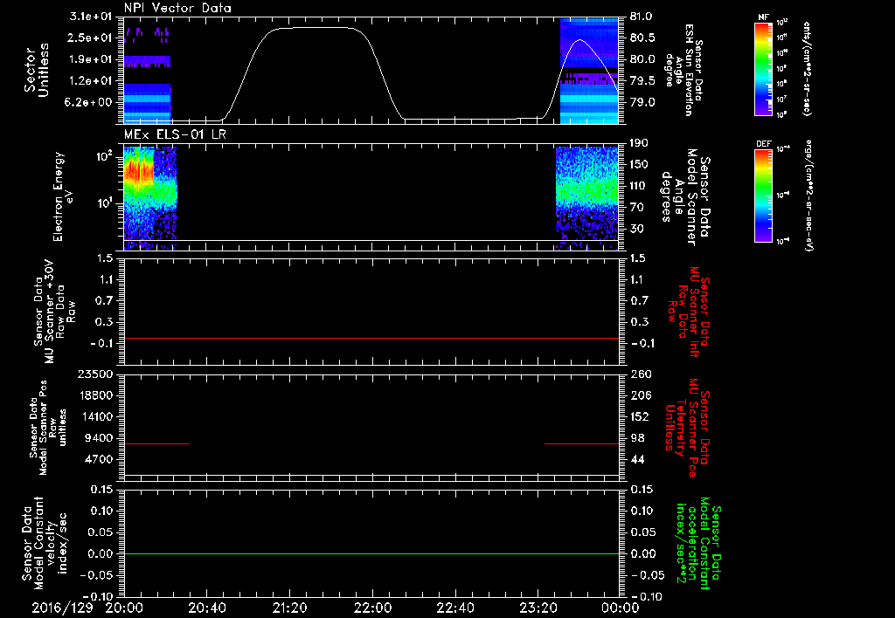Click the 'Electron Energy eV' axis title
Image resolution: width=895 pixels, height=618 pixels.
pyautogui.click(x=63, y=196)
